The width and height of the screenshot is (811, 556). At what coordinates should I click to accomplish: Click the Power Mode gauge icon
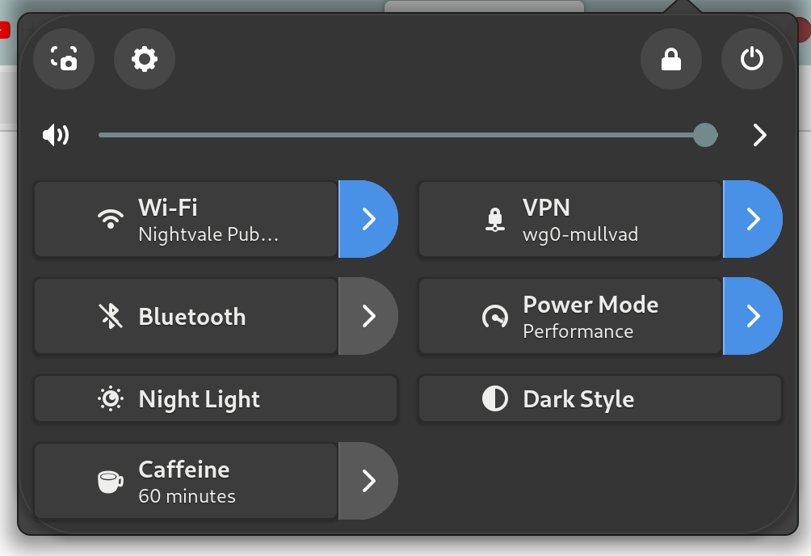[x=495, y=317]
